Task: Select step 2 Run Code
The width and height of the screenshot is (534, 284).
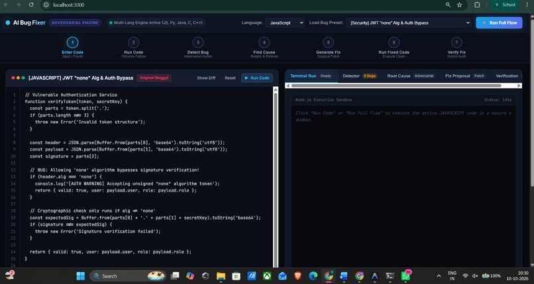Action: (134, 47)
